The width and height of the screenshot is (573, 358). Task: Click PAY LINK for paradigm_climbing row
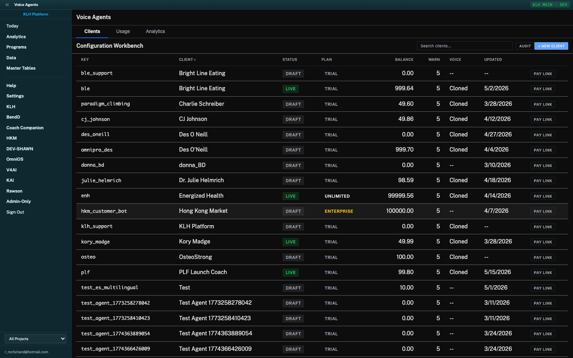click(x=543, y=104)
